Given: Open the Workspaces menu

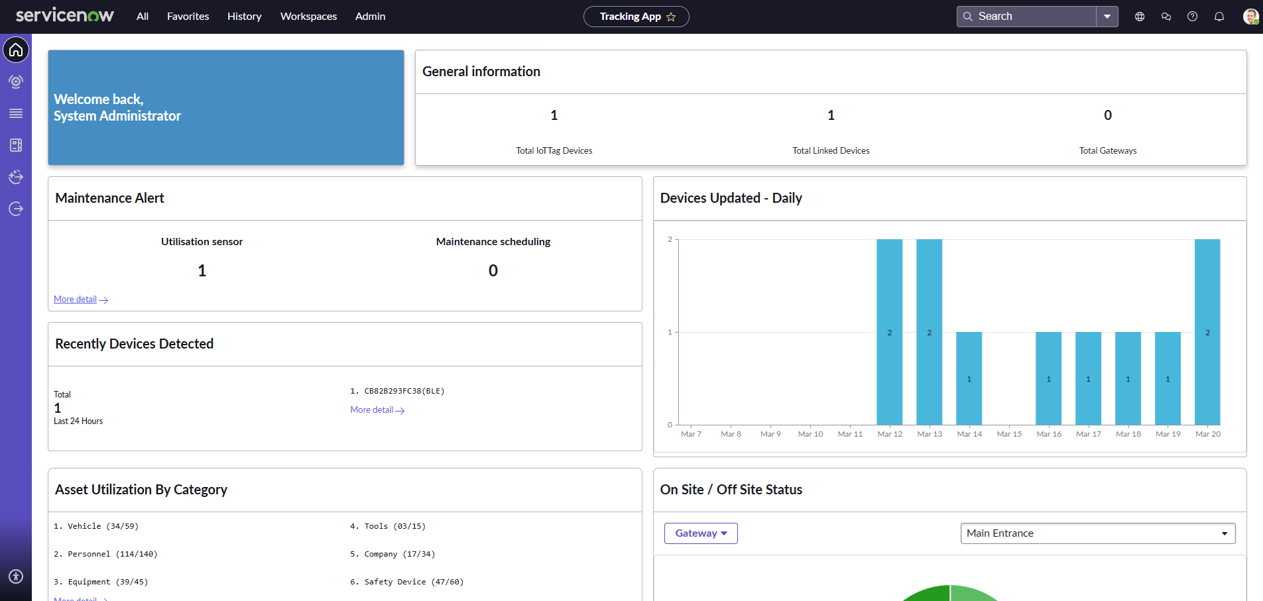Looking at the screenshot, I should (308, 17).
